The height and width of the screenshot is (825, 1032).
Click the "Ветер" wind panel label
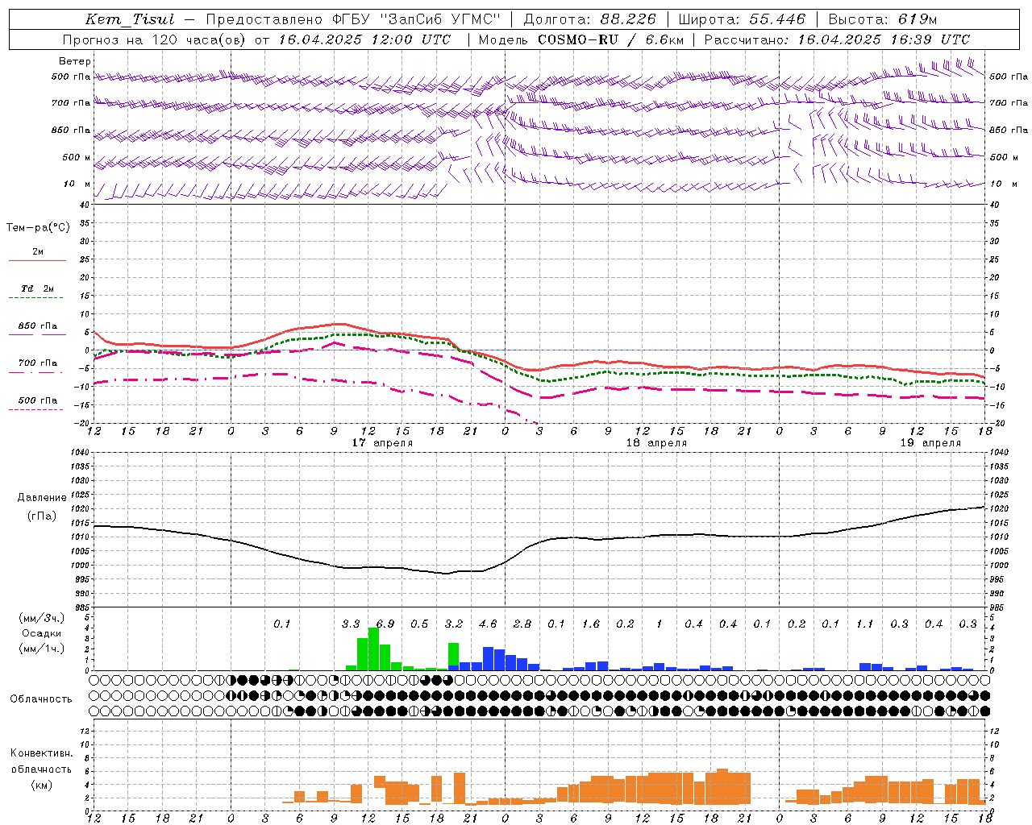[x=75, y=61]
